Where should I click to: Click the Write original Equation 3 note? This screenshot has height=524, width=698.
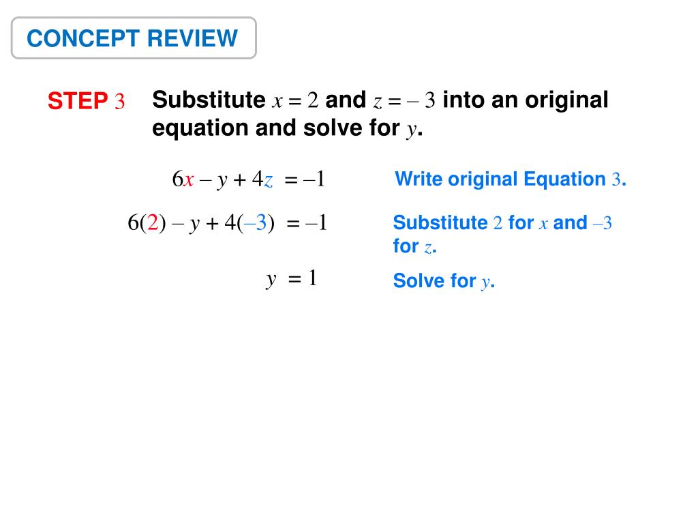(x=511, y=179)
